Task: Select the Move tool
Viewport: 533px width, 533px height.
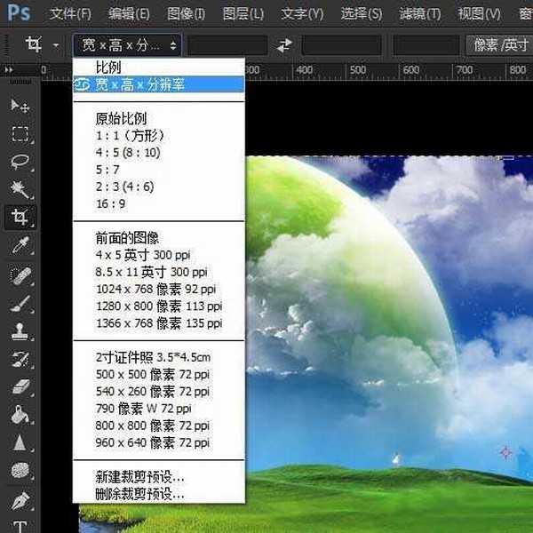Action: coord(20,107)
